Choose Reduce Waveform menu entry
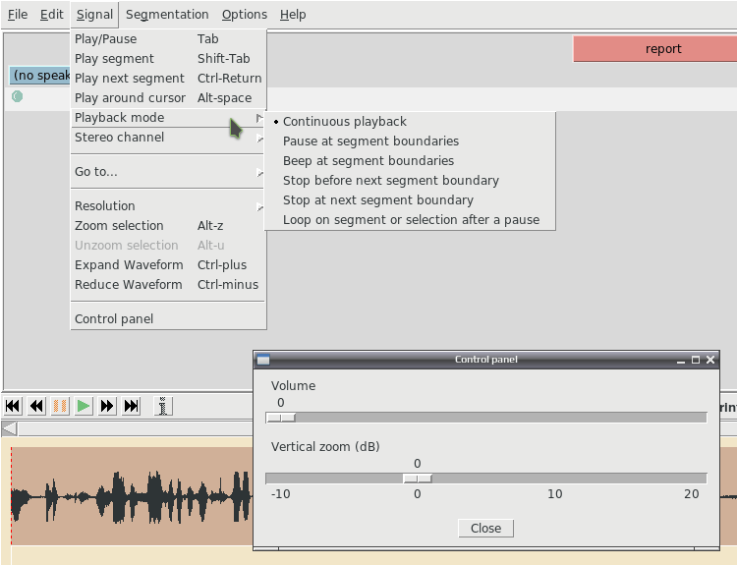Image resolution: width=737 pixels, height=565 pixels. (168, 285)
